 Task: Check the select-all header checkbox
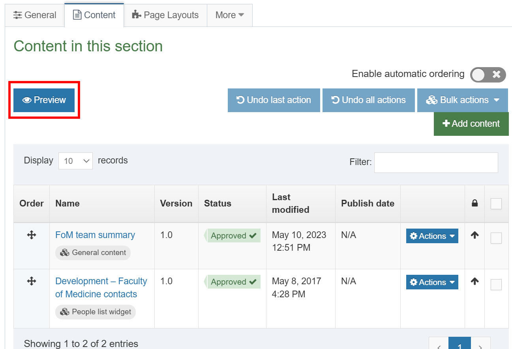pyautogui.click(x=496, y=204)
